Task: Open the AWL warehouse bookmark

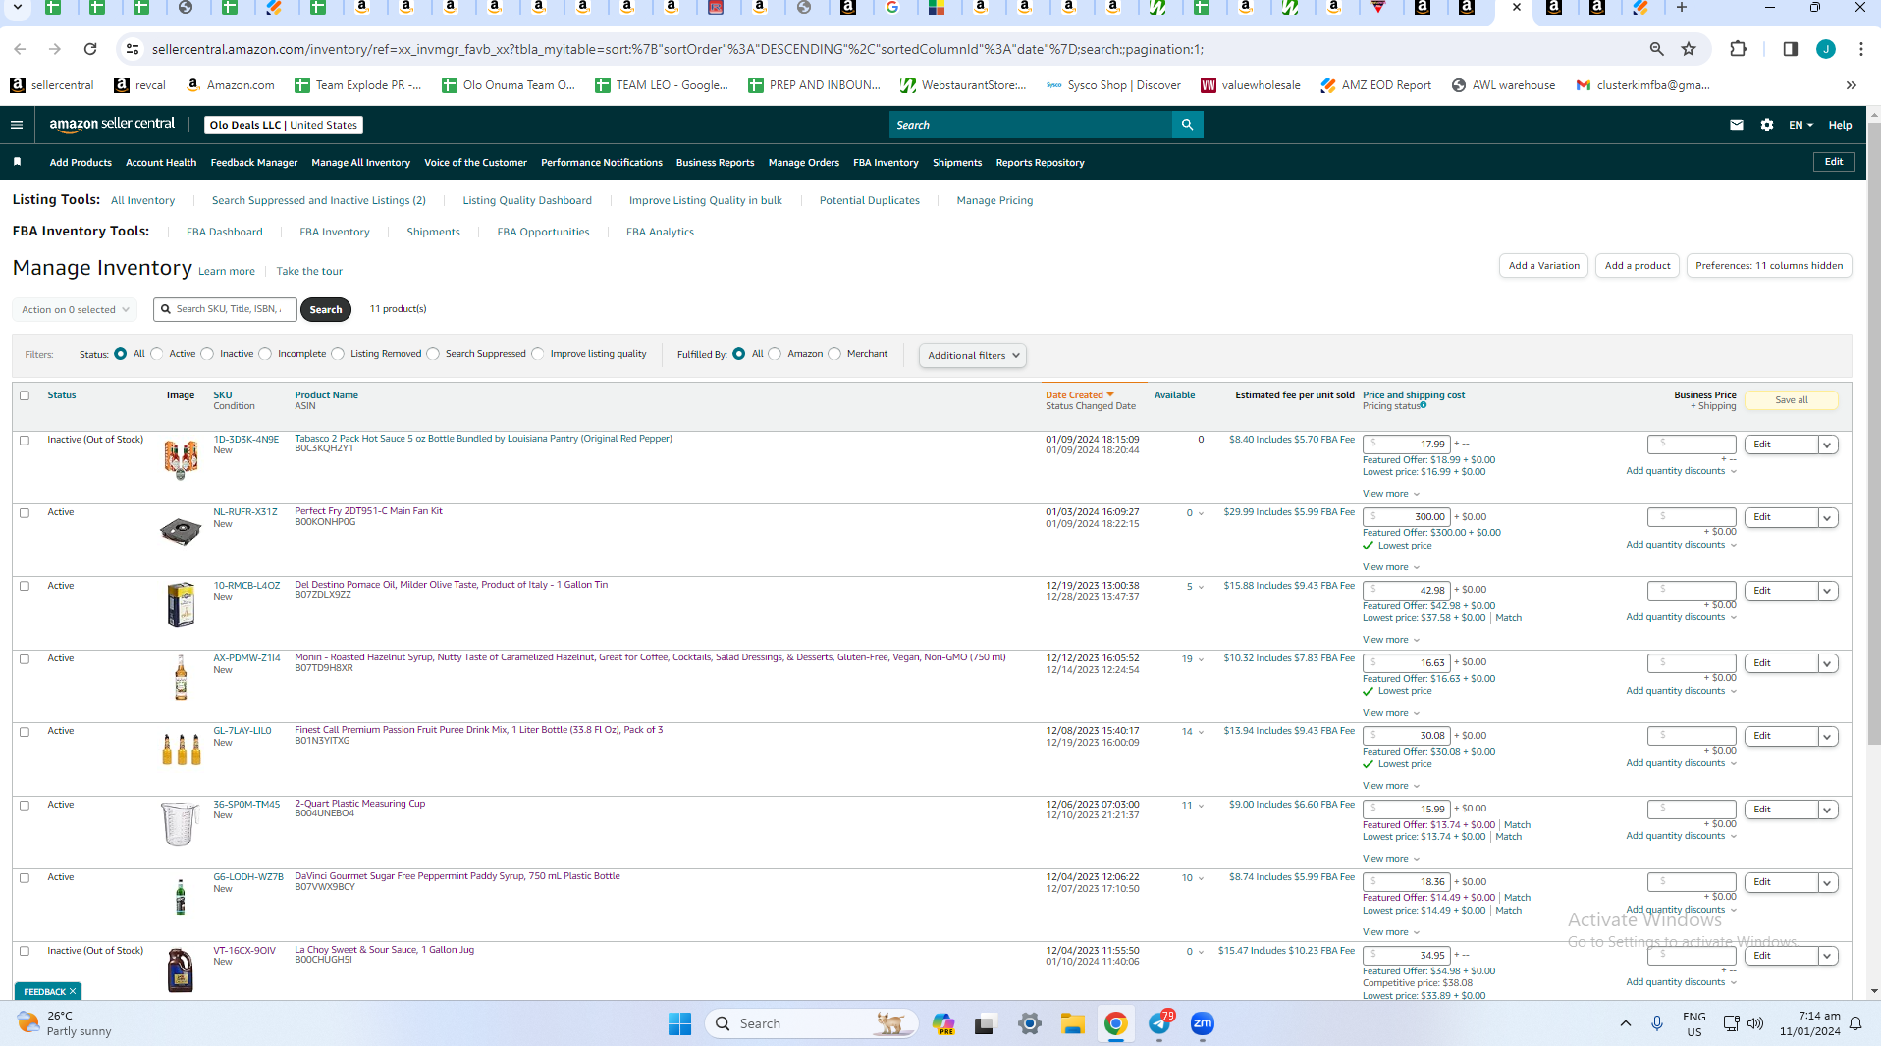Action: coord(1503,85)
